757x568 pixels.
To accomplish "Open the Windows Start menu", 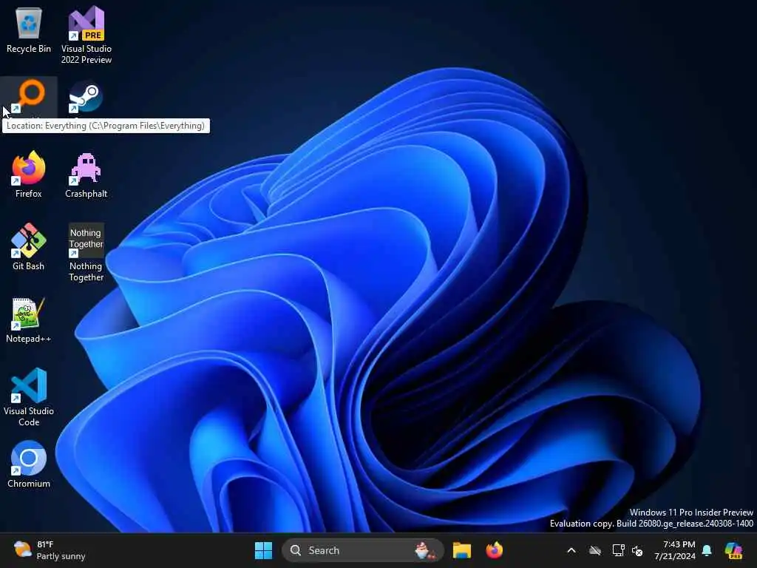I will pyautogui.click(x=264, y=550).
